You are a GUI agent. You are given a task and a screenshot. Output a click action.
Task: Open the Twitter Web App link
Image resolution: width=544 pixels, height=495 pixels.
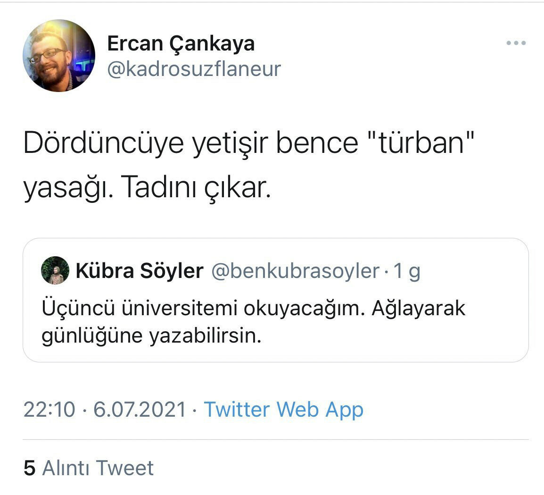click(283, 410)
